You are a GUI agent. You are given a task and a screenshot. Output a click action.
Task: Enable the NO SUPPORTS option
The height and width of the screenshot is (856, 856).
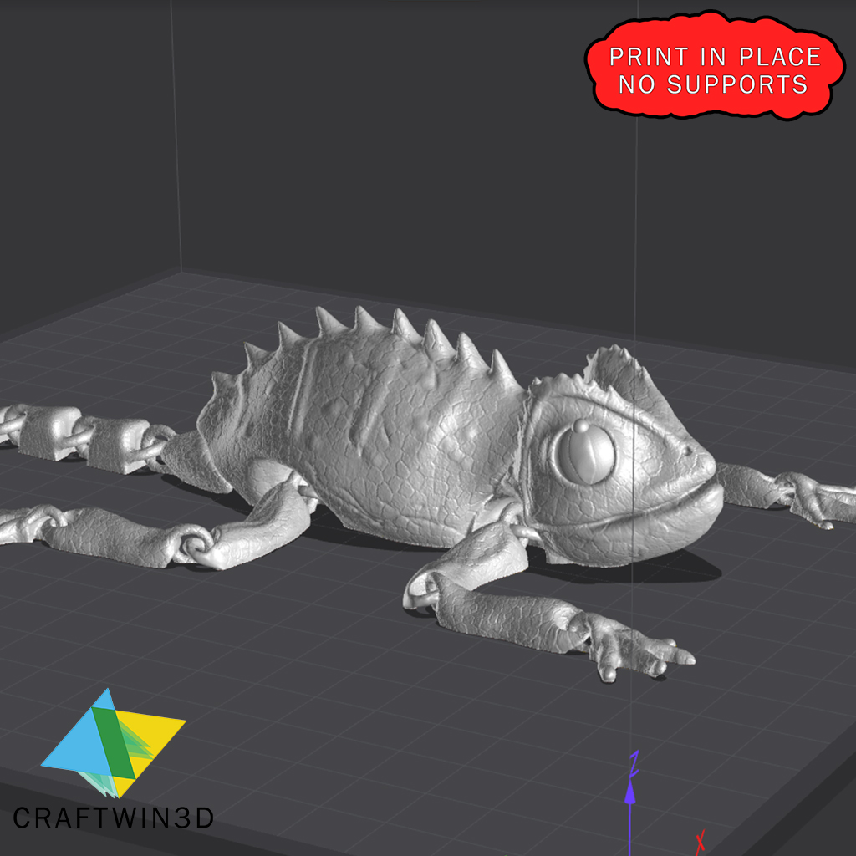711,84
